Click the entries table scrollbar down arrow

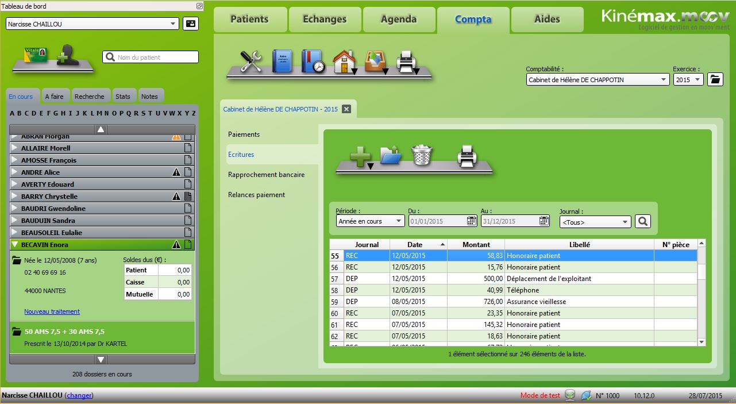(701, 342)
